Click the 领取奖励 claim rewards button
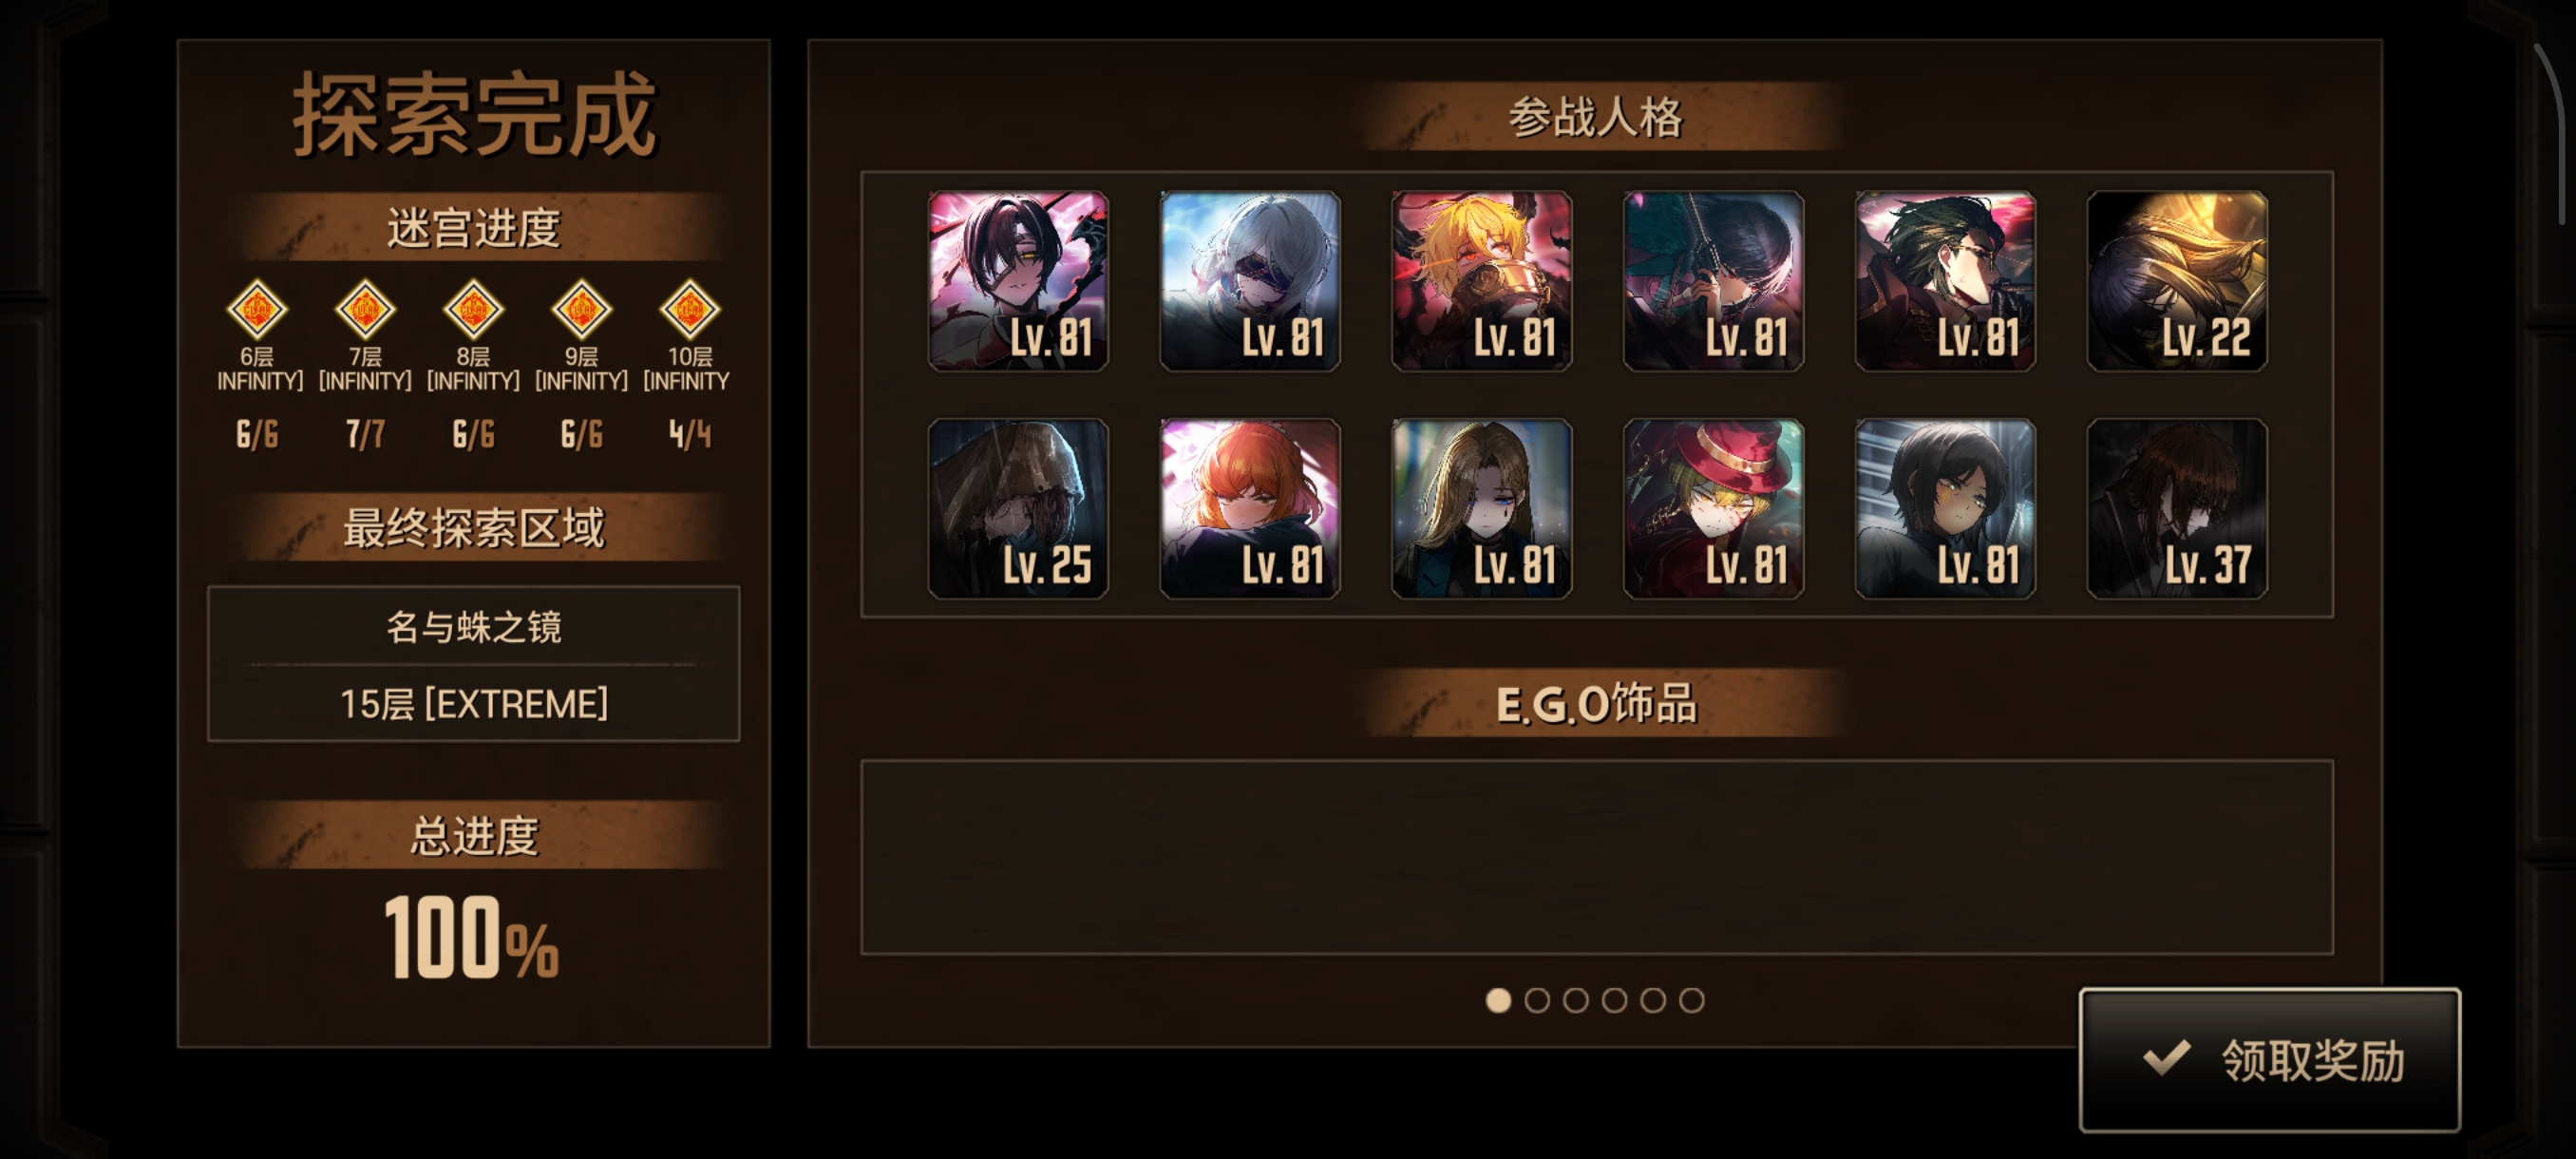 pos(2269,1060)
